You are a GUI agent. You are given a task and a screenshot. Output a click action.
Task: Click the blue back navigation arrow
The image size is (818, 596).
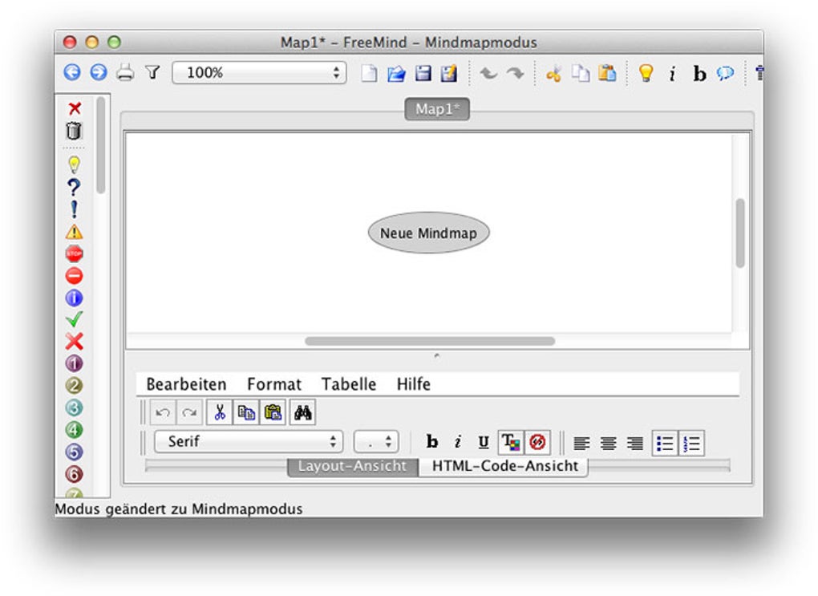72,72
